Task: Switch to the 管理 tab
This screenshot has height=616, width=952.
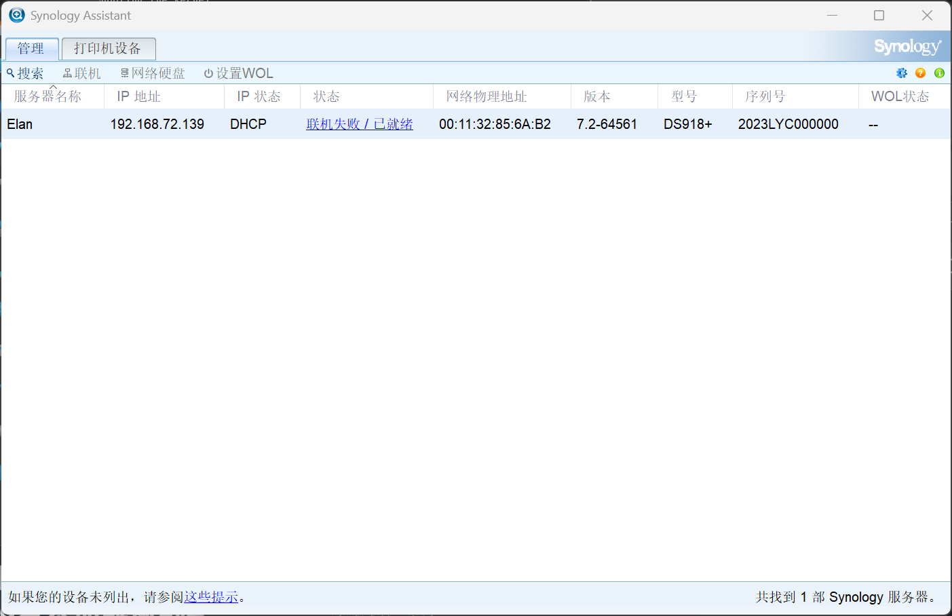Action: (x=31, y=49)
